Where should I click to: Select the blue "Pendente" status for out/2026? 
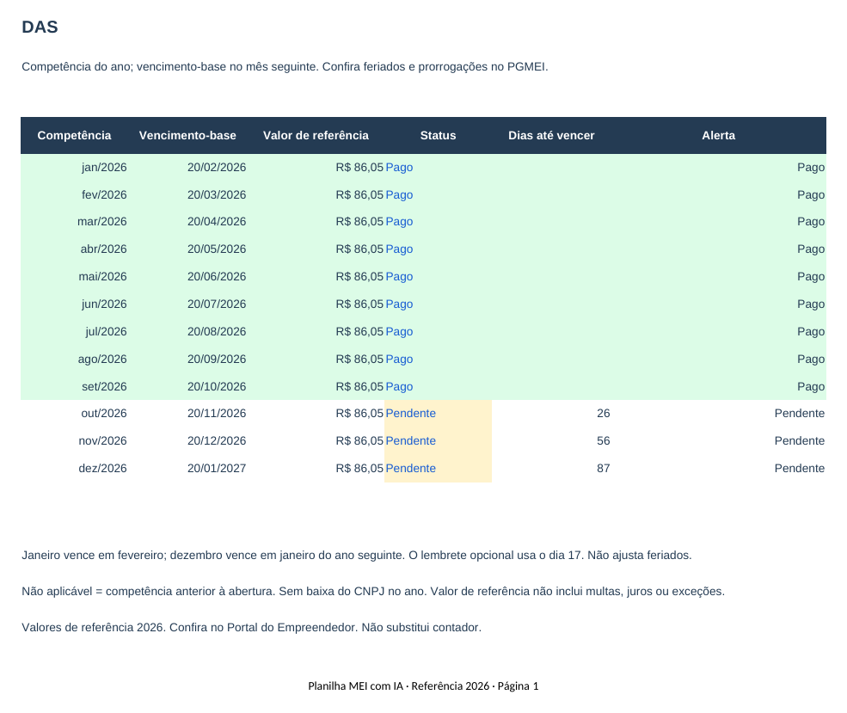pyautogui.click(x=410, y=413)
